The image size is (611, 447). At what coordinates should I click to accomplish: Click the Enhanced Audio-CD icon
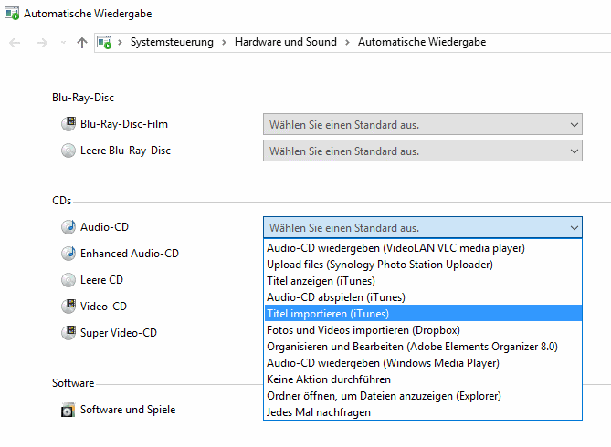[68, 253]
